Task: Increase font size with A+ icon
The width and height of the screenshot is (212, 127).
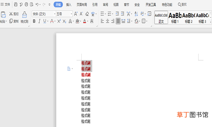Action: tap(76, 14)
